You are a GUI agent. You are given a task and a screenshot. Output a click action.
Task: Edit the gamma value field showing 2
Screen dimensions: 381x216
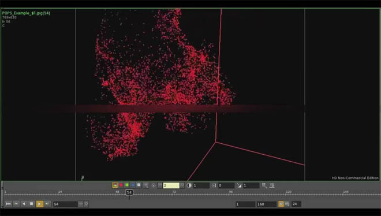(171, 185)
